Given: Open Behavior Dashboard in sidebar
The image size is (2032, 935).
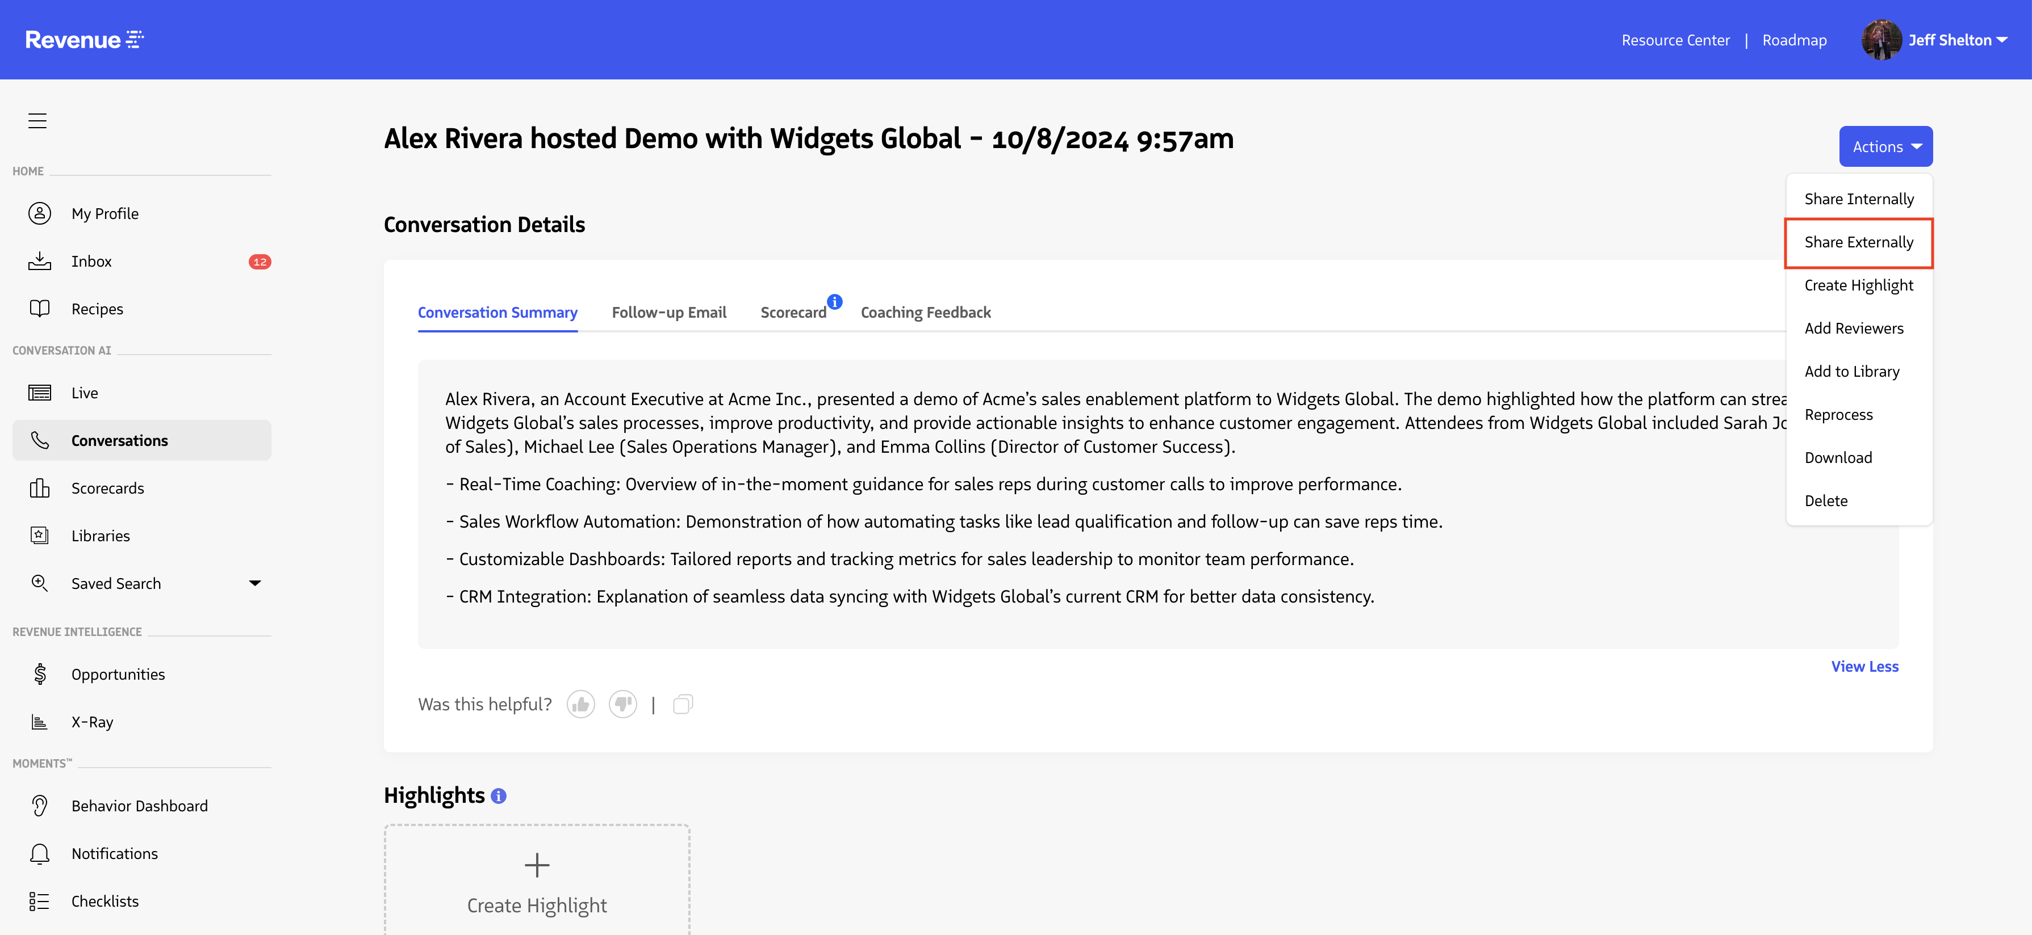Looking at the screenshot, I should (x=140, y=806).
